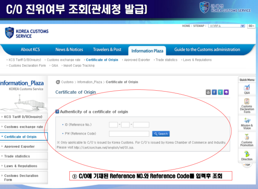
Task: Select Laws & Regulations in left sidebar
Action: coord(24,166)
